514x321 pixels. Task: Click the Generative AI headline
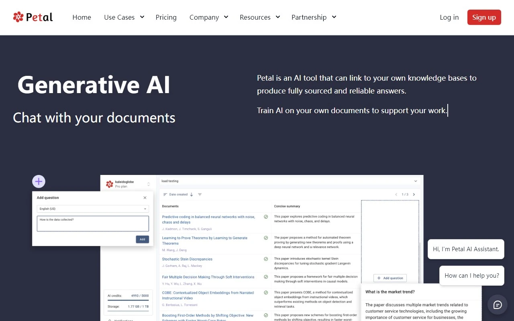94,85
